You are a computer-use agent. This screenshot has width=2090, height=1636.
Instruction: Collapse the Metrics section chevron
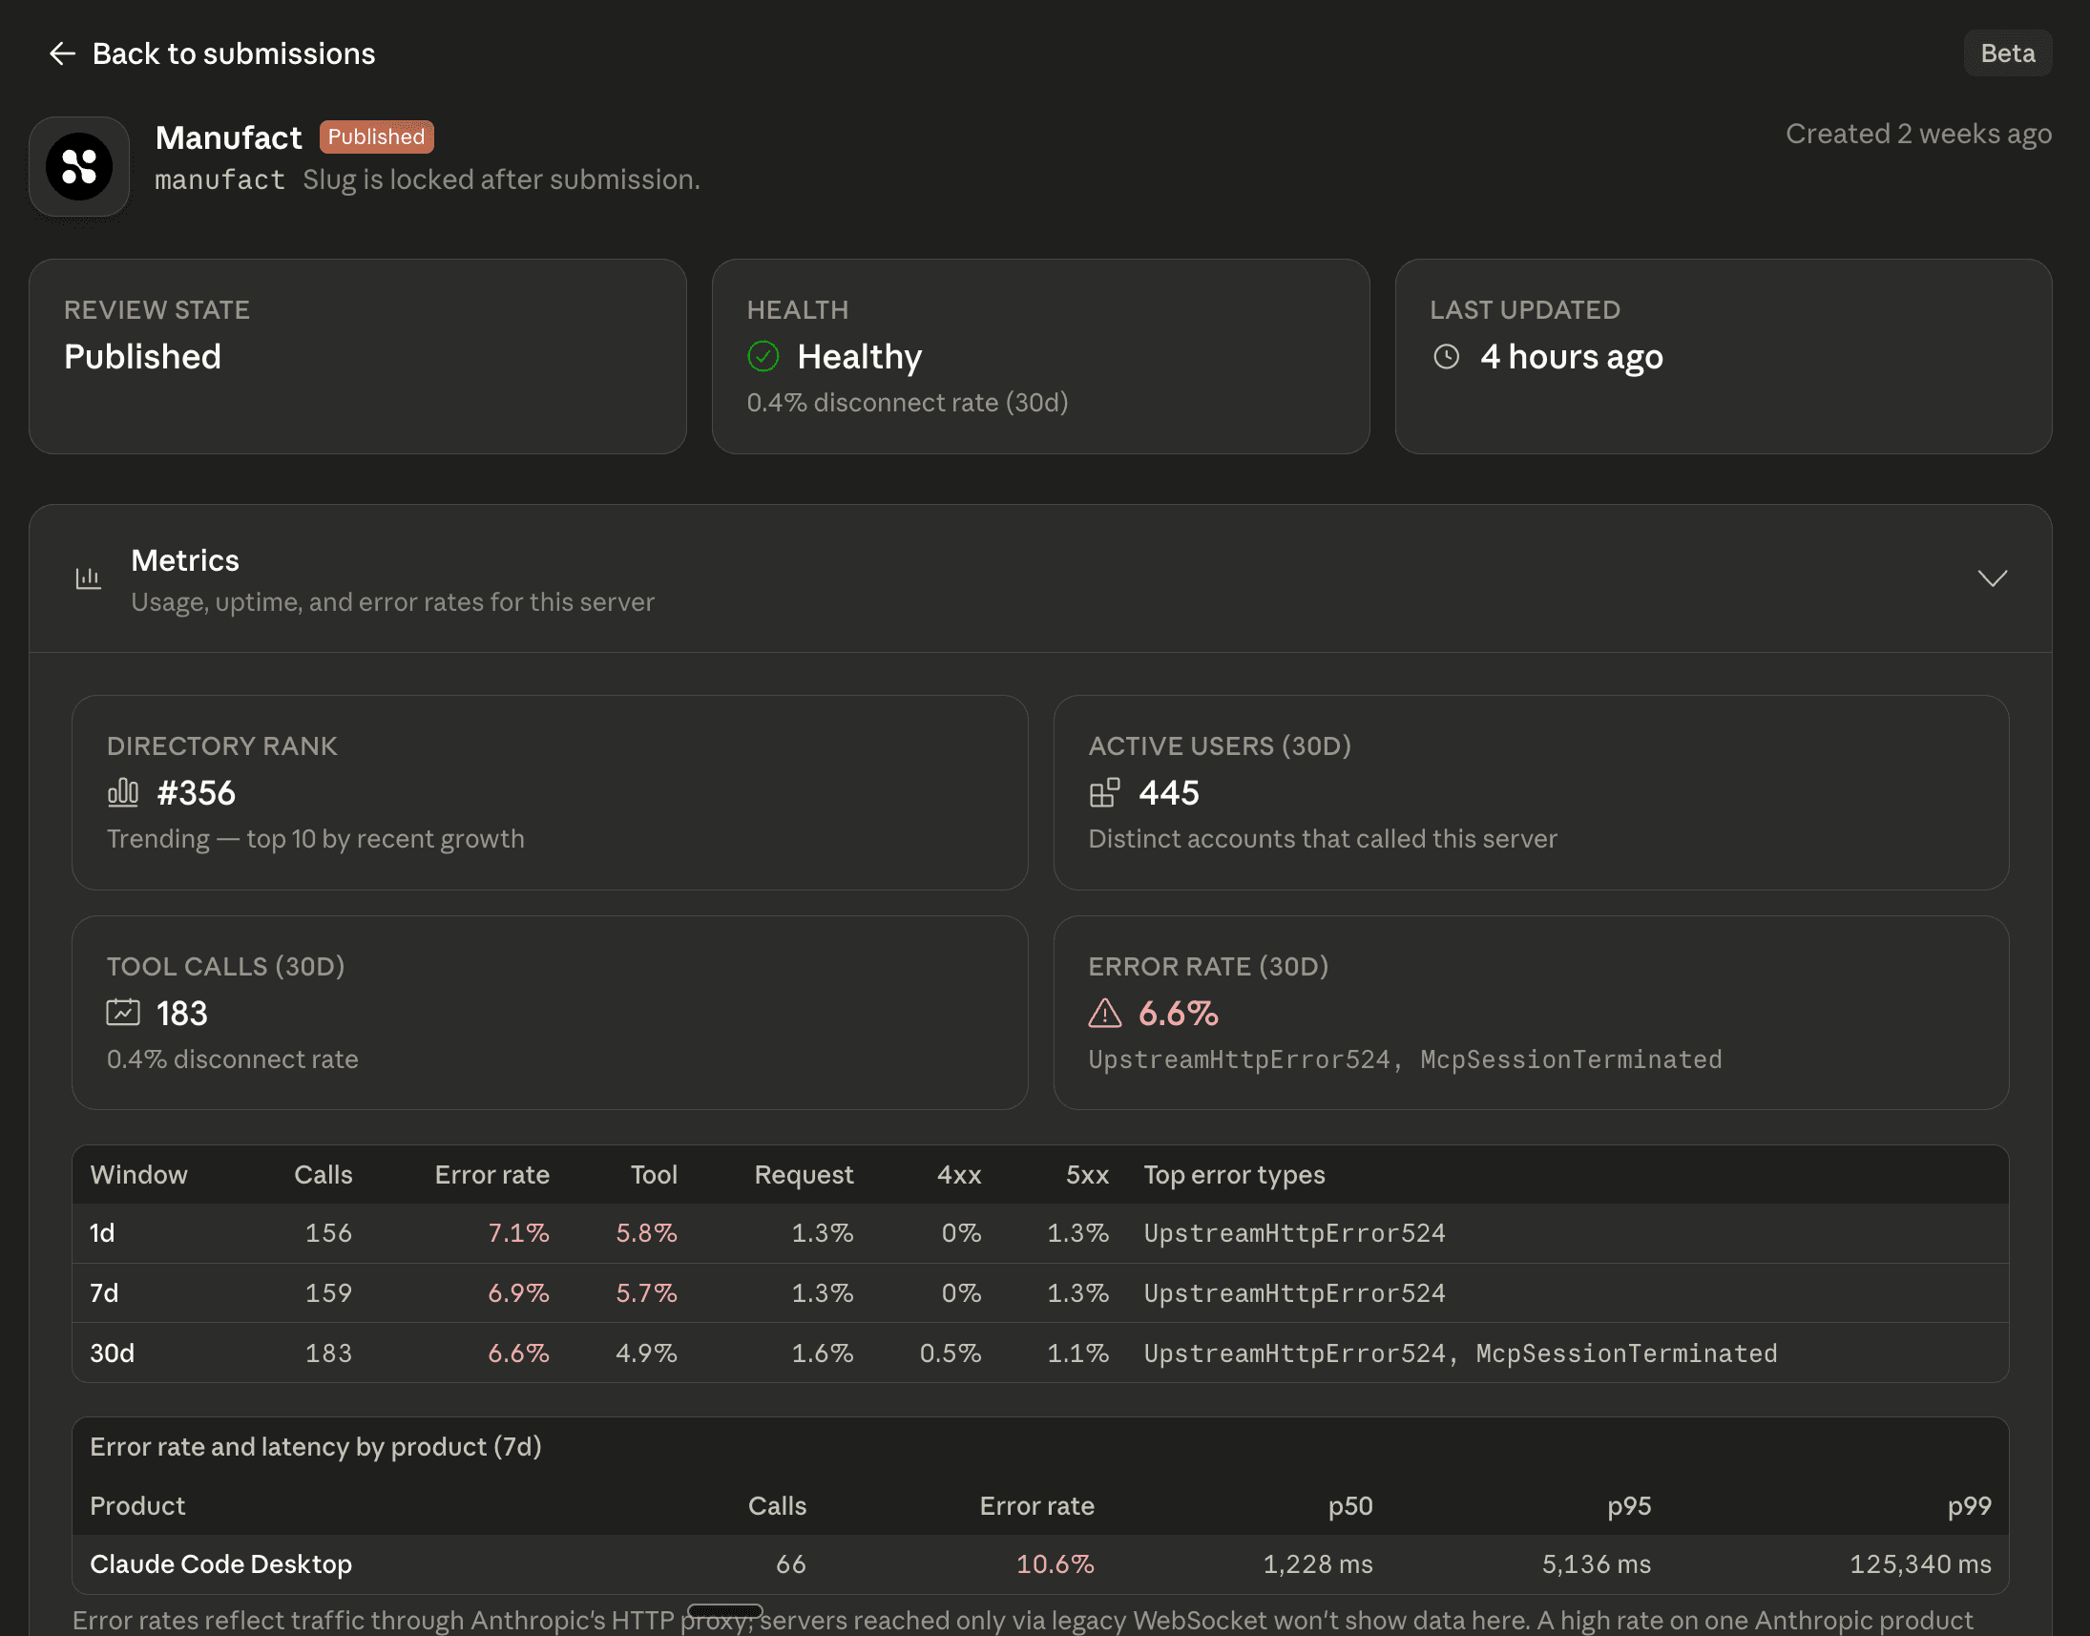pyautogui.click(x=1993, y=578)
